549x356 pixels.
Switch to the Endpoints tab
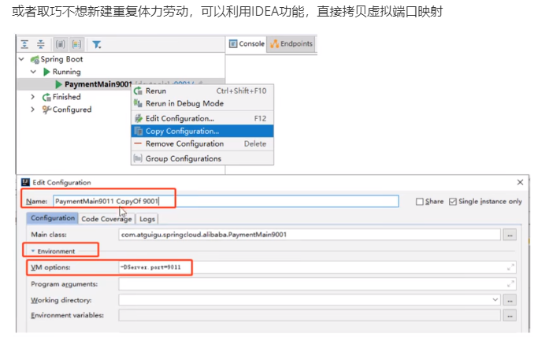291,44
